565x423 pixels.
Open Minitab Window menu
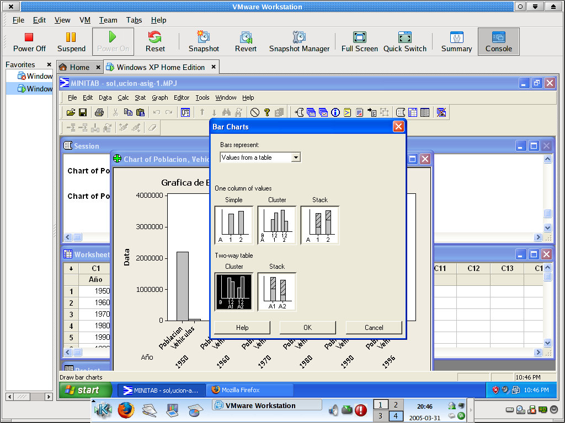(226, 97)
